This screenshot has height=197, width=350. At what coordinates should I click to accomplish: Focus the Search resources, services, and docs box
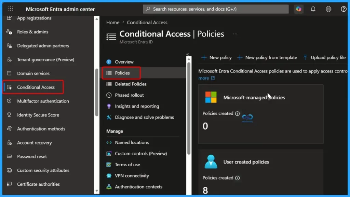pos(216,9)
